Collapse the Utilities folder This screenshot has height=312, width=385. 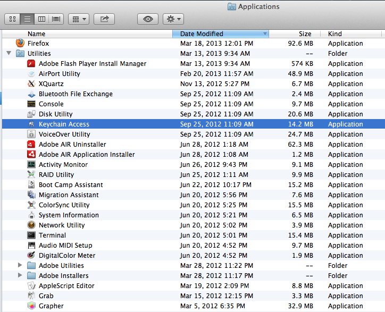coord(9,53)
